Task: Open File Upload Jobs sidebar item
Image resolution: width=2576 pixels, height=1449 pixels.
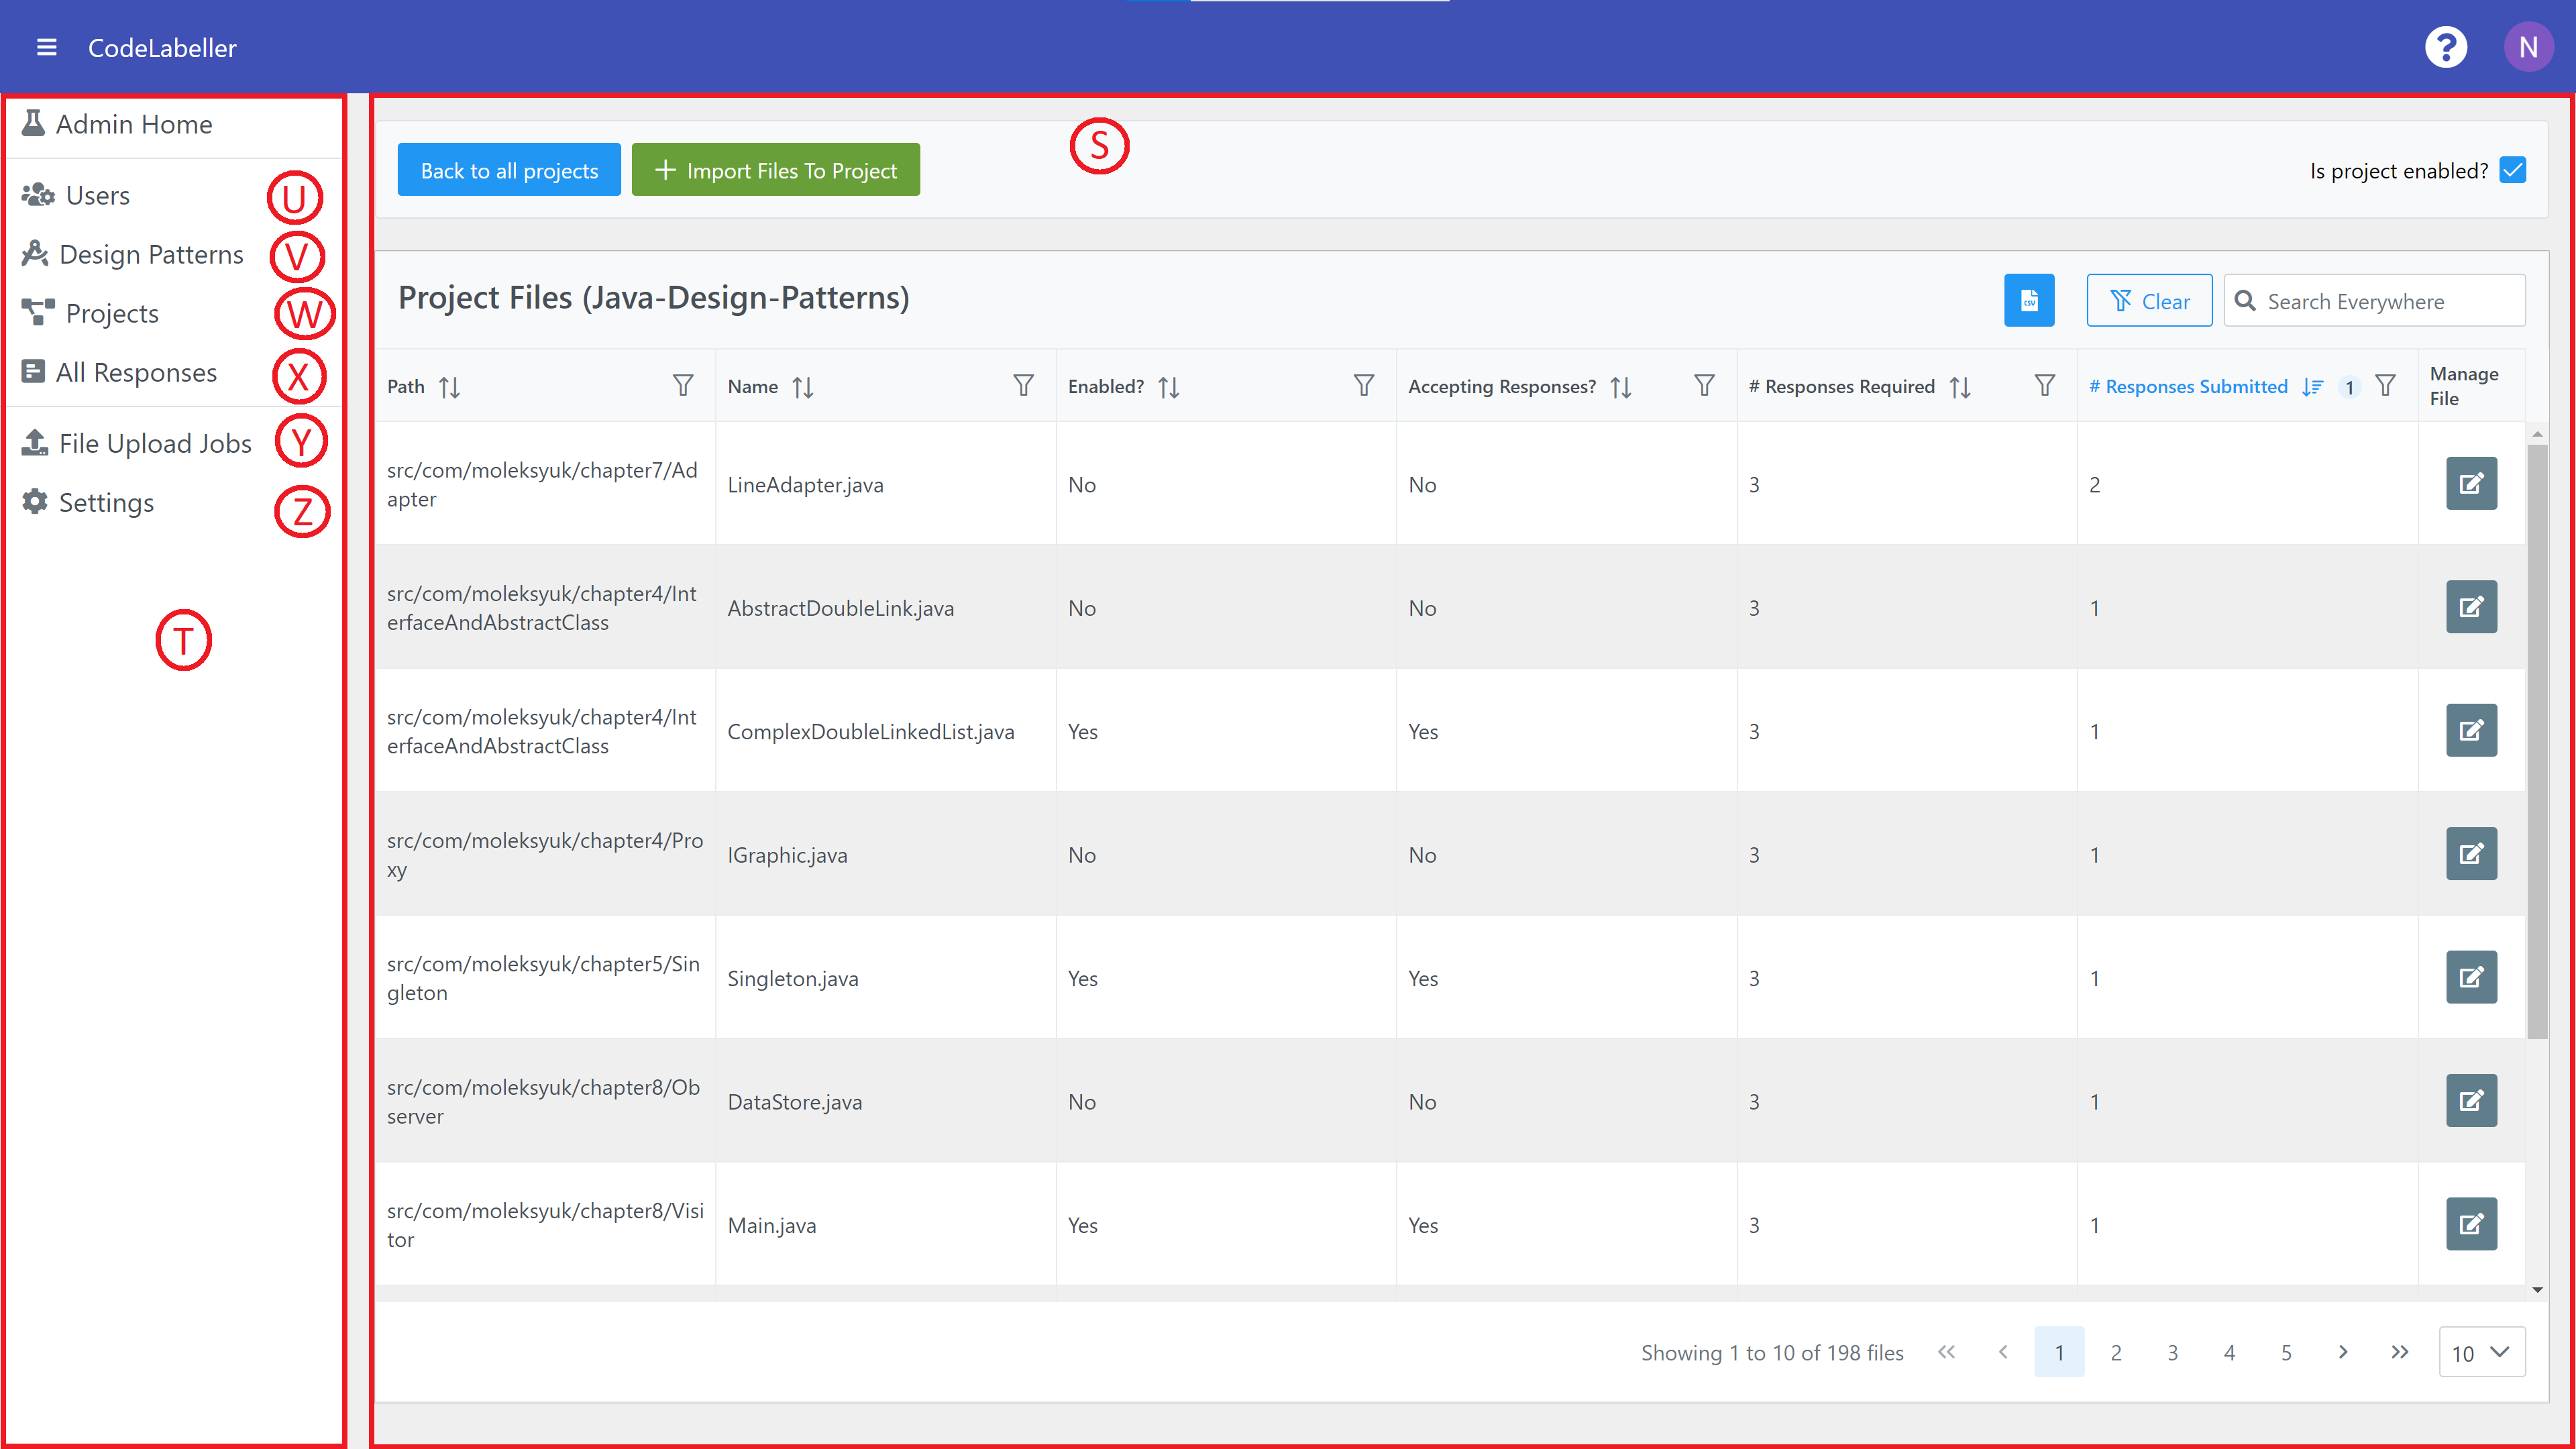Action: pos(154,443)
